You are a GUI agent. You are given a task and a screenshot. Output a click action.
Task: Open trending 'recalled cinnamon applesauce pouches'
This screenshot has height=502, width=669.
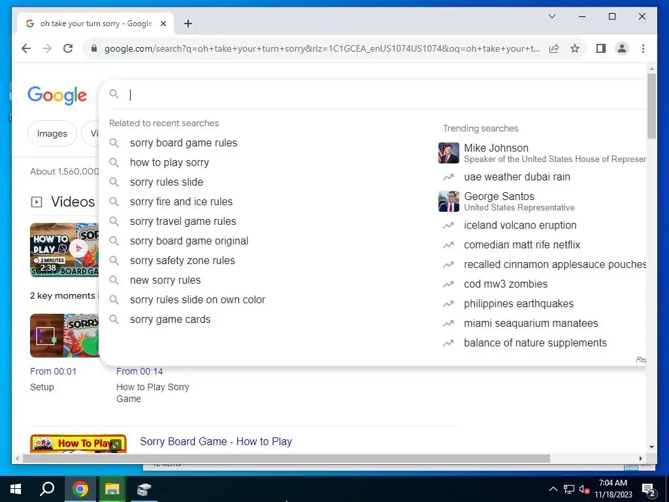point(555,265)
